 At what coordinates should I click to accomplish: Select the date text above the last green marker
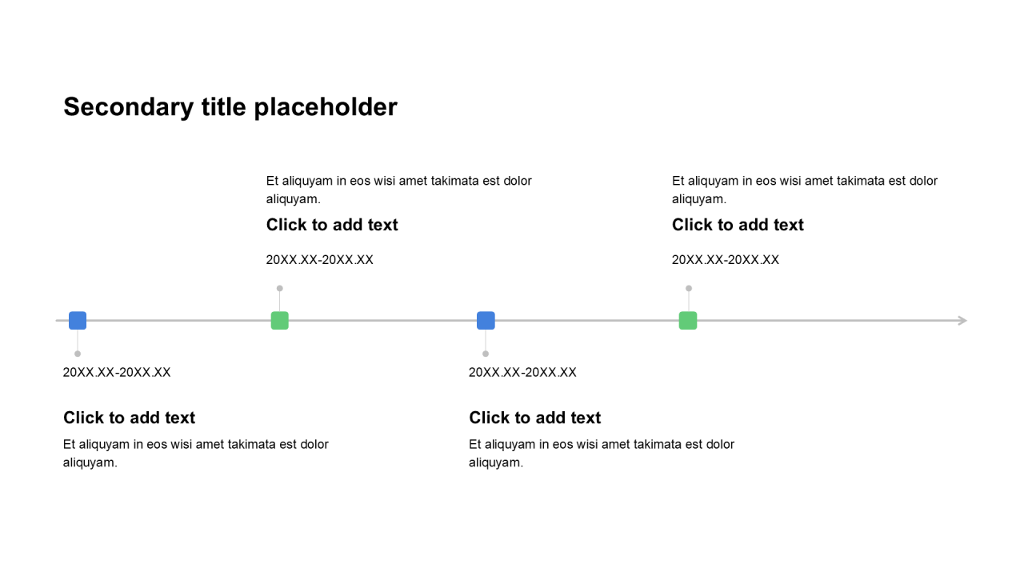click(726, 260)
